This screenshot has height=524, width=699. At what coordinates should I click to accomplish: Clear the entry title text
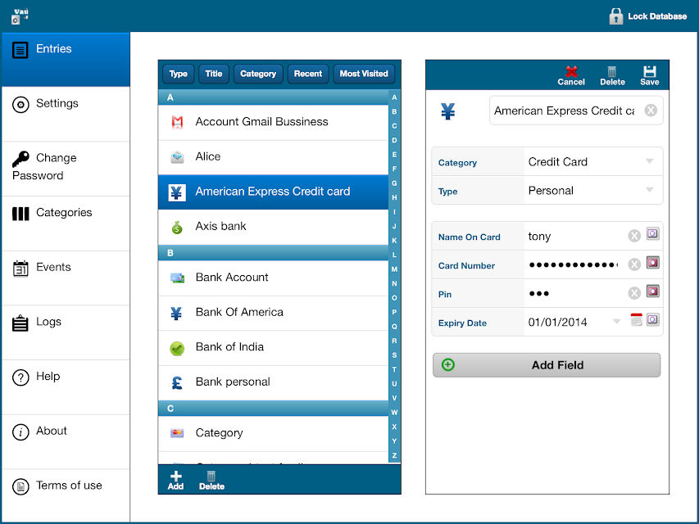pos(651,110)
